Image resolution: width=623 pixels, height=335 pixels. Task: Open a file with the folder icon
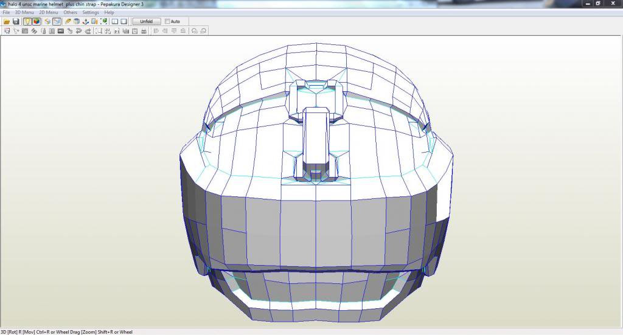(x=7, y=21)
